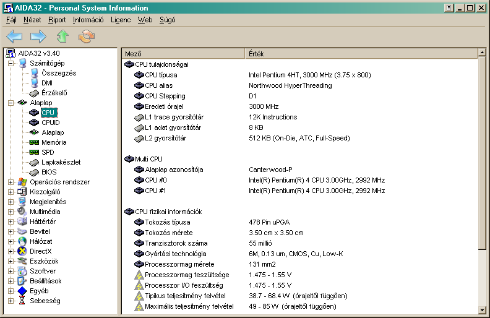Open the Fájl menu

pyautogui.click(x=12, y=20)
